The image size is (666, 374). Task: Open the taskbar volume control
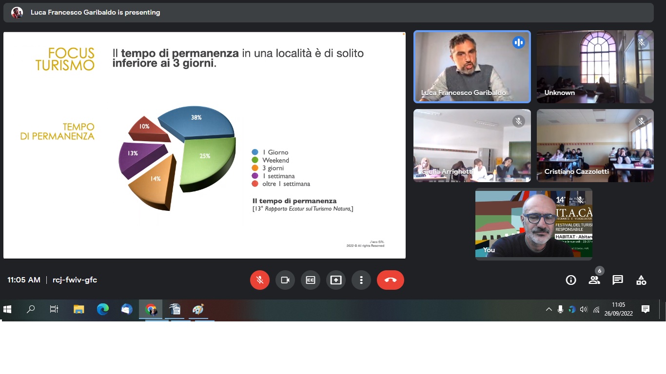584,309
